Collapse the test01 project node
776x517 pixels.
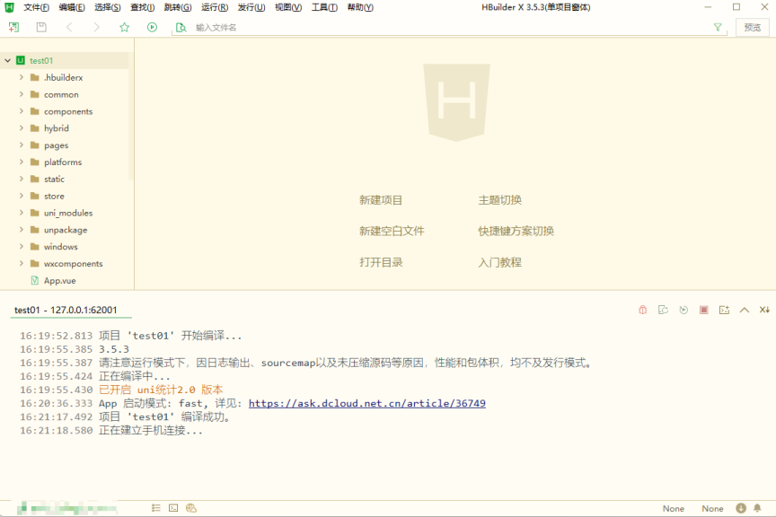click(8, 60)
